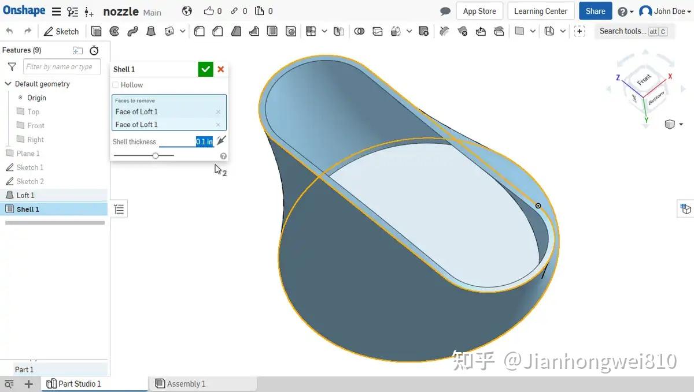Select the Loft tool icon
The image size is (694, 392).
[151, 31]
